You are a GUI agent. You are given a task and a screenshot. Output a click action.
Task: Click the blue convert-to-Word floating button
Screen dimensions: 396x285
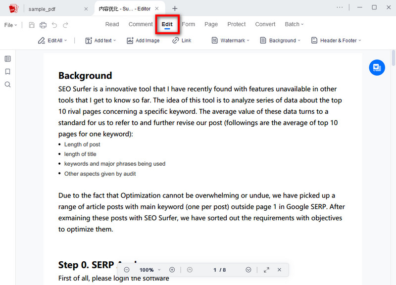tap(377, 68)
